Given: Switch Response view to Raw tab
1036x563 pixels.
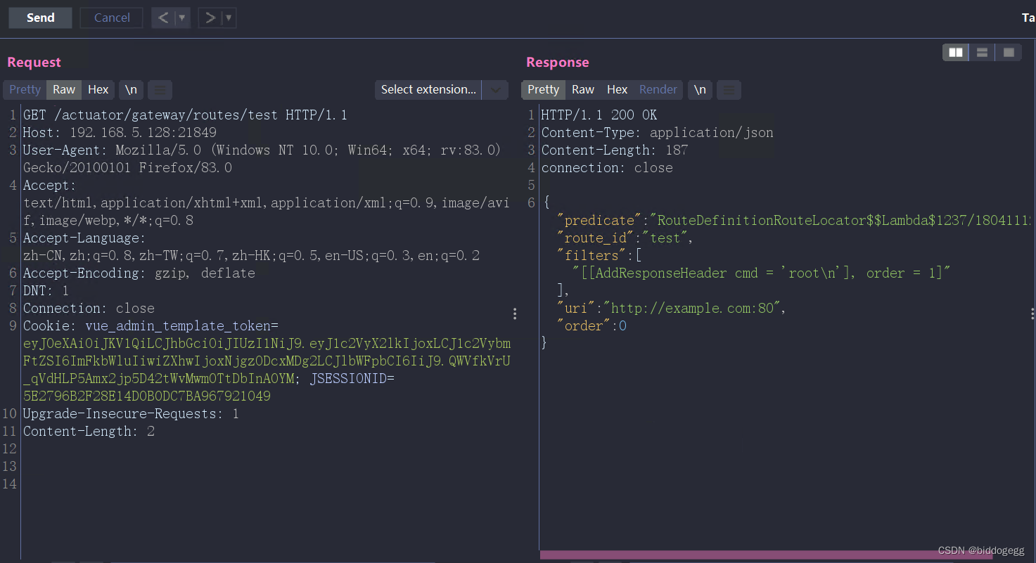Looking at the screenshot, I should [583, 89].
